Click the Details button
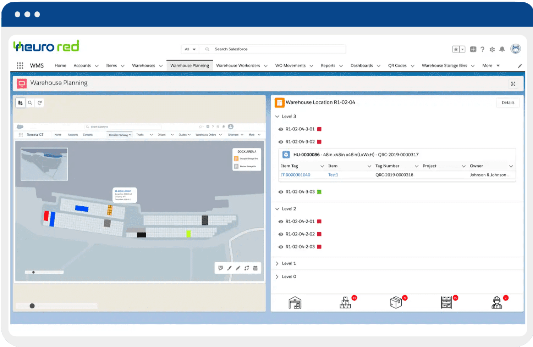The image size is (533, 347). 508,102
